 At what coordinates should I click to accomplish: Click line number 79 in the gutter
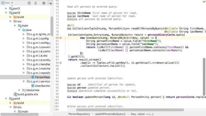pyautogui.click(x=57, y=35)
